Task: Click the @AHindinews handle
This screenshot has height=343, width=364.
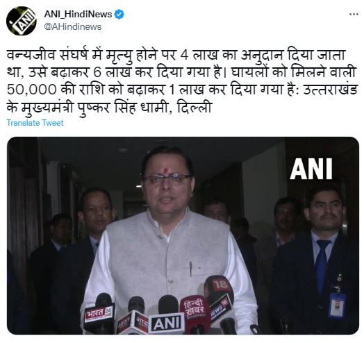Action: click(73, 26)
